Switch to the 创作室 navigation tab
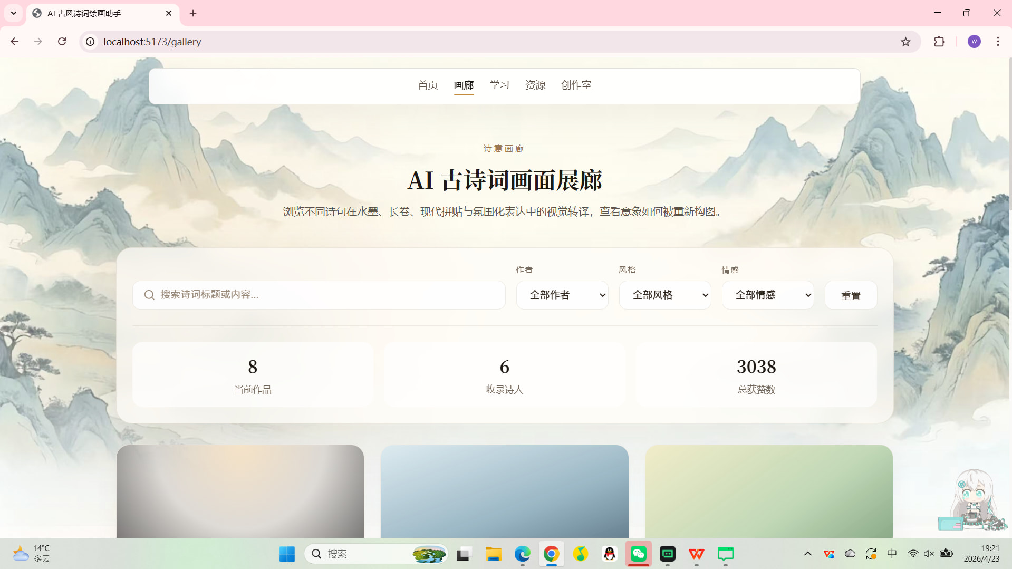The height and width of the screenshot is (569, 1012). [x=576, y=85]
